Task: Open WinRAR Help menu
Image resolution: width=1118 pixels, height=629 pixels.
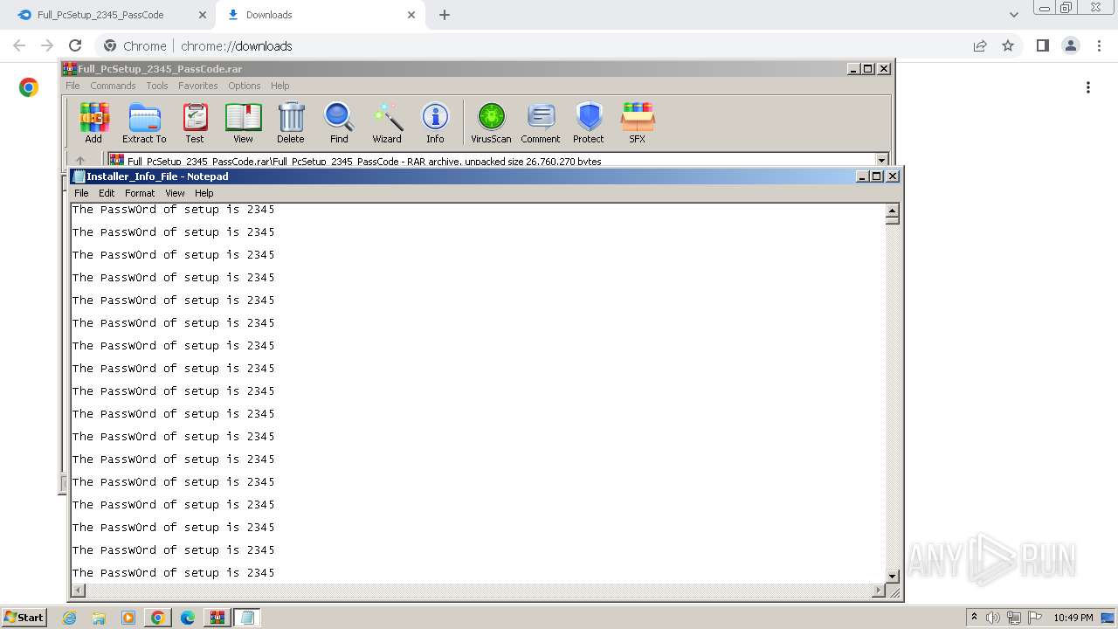Action: coord(280,86)
